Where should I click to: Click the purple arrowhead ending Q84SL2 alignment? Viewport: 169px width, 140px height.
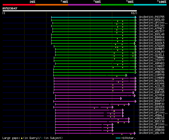[121, 98]
